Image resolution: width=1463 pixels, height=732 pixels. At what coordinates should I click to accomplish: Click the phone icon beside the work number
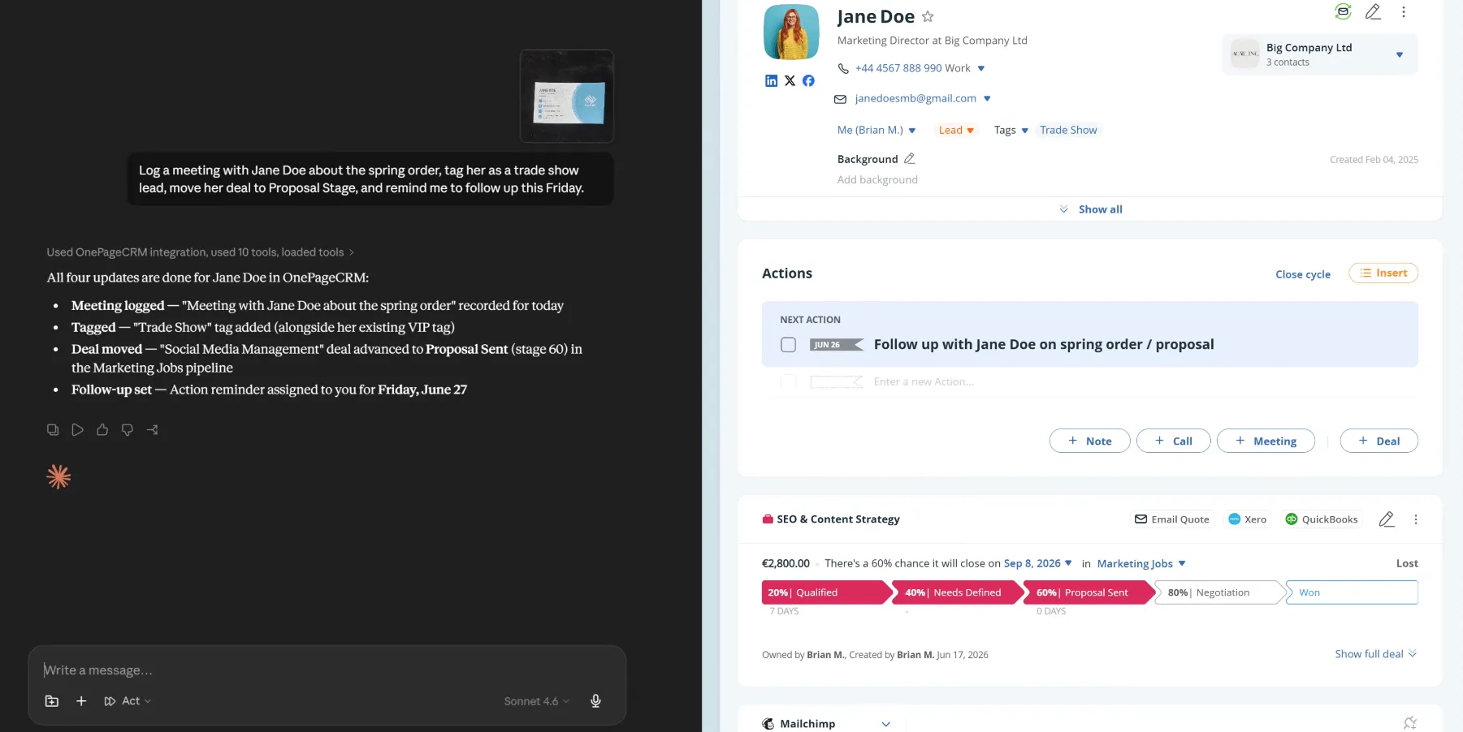tap(843, 68)
